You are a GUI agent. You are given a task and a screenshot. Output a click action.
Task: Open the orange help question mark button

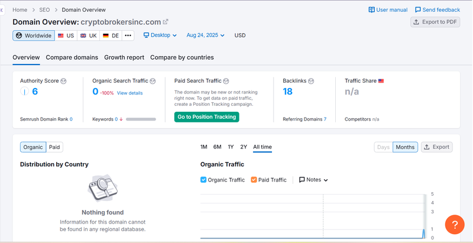(x=455, y=225)
